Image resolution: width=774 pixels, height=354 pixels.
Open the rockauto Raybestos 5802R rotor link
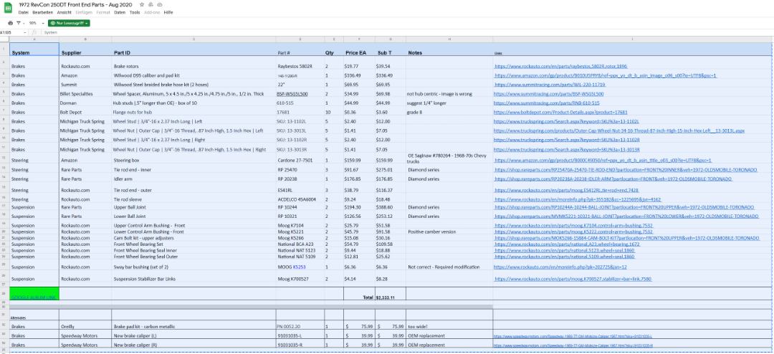pos(560,66)
